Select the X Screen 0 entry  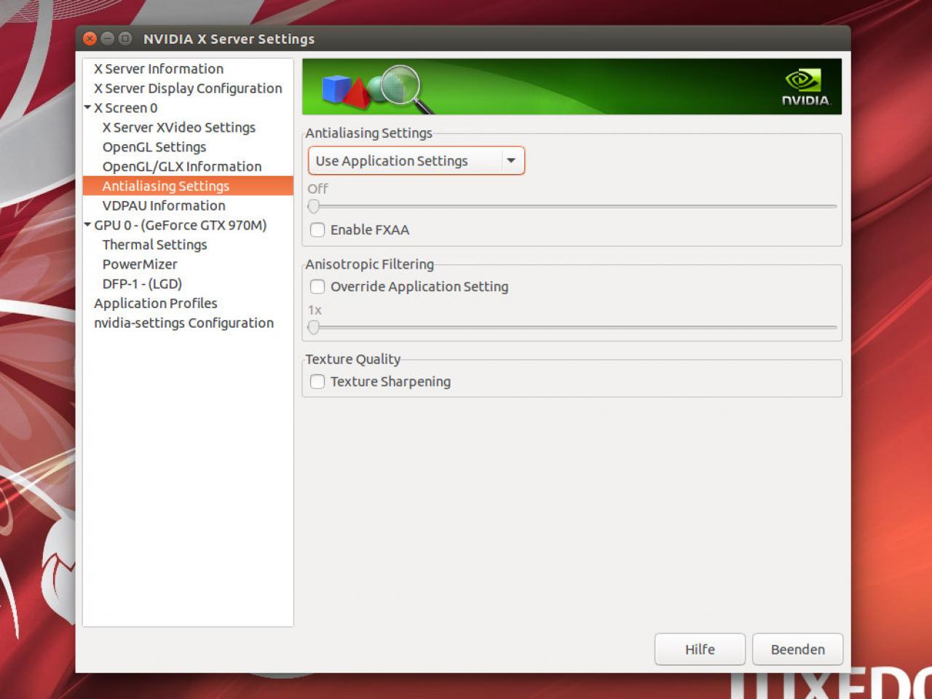(125, 108)
